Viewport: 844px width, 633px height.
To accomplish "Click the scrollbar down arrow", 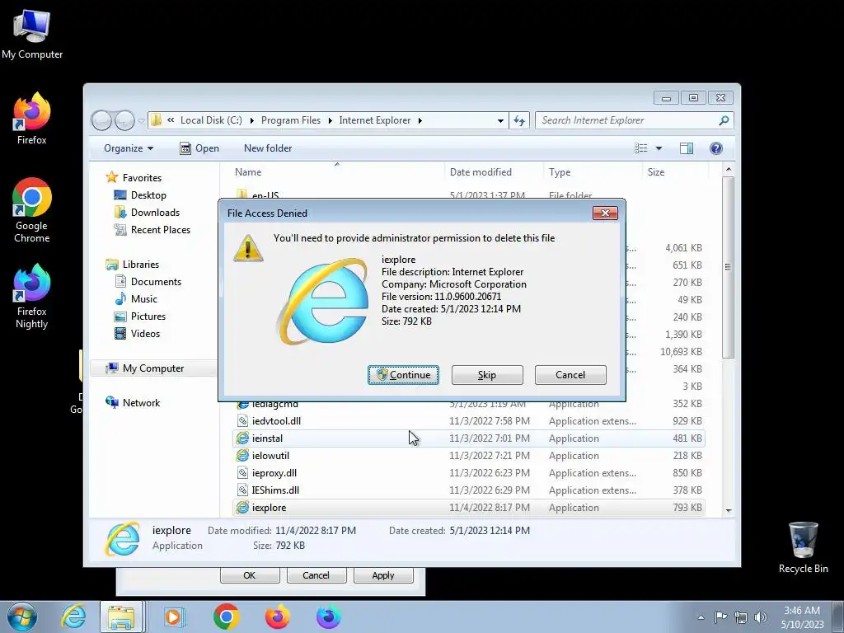I will (x=729, y=510).
